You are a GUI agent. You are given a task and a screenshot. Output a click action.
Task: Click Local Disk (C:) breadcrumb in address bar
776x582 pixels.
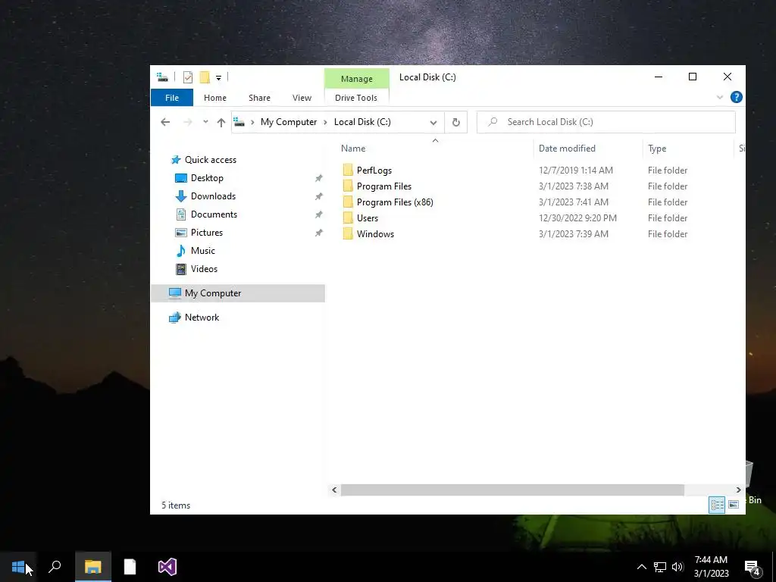click(362, 122)
